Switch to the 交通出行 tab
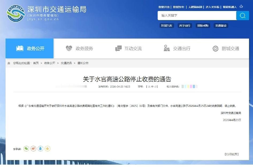 178,49
